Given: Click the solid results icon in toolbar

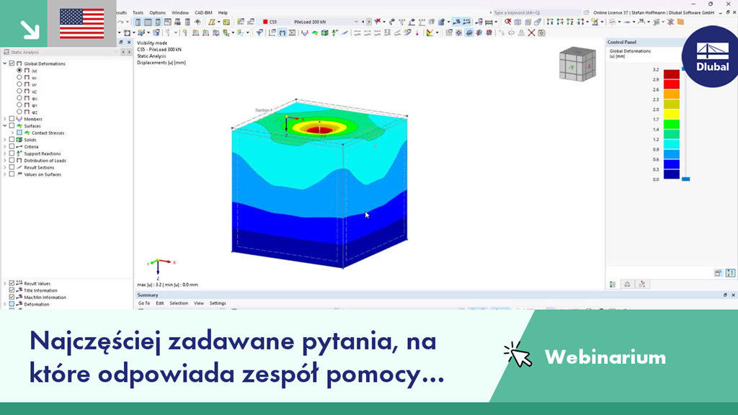Looking at the screenshot, I should click(x=325, y=32).
